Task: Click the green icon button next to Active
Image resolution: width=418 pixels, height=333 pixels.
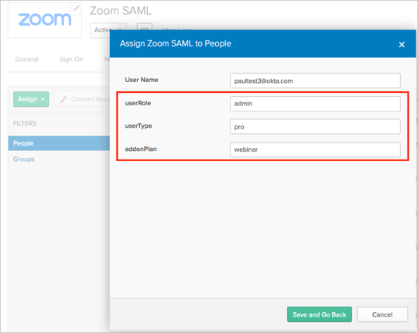Action: pos(145,28)
